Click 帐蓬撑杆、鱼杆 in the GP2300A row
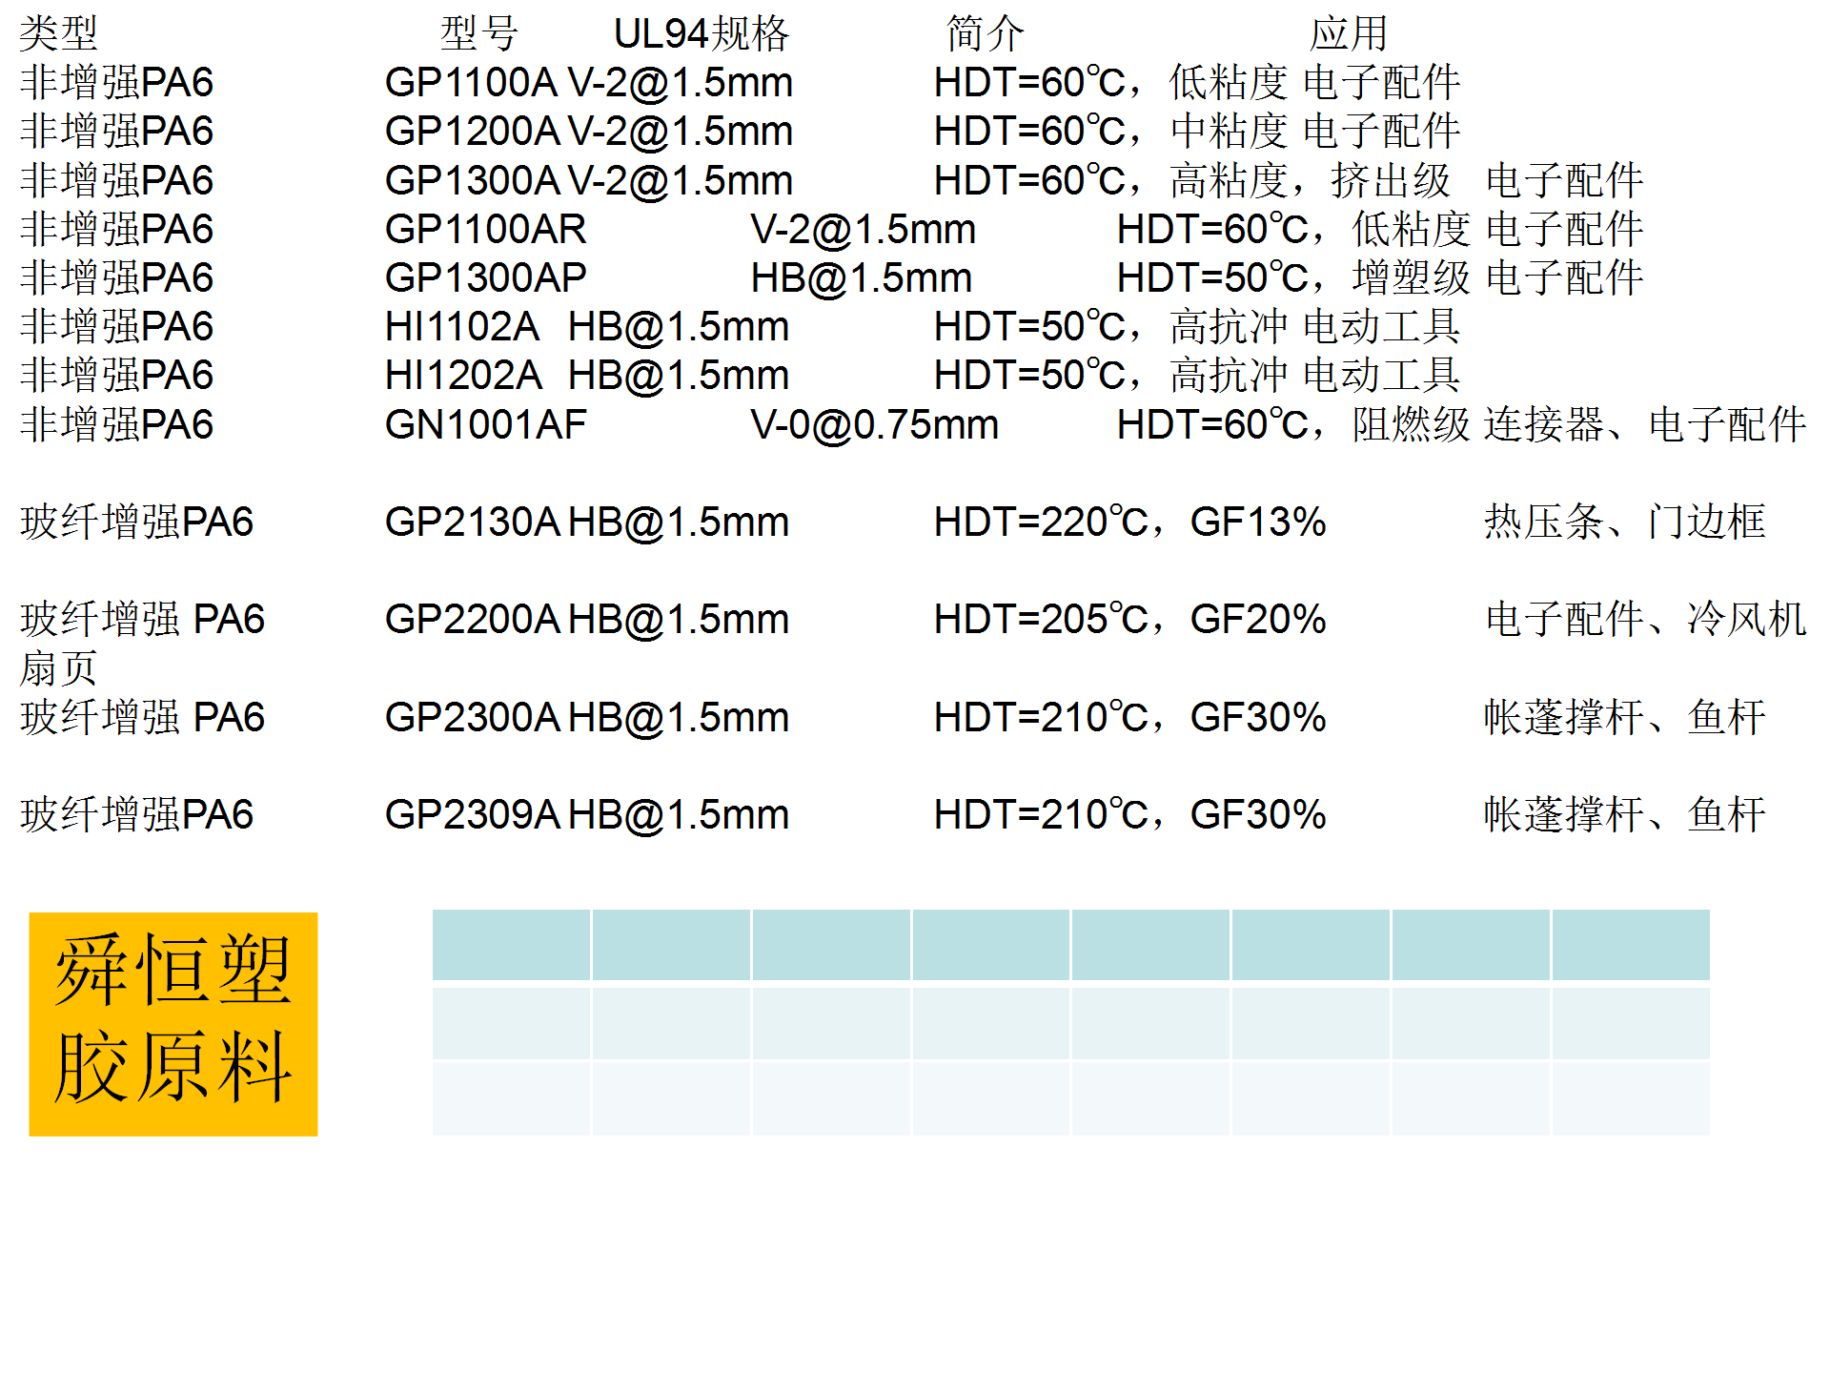The height and width of the screenshot is (1373, 1830). coord(1624,718)
